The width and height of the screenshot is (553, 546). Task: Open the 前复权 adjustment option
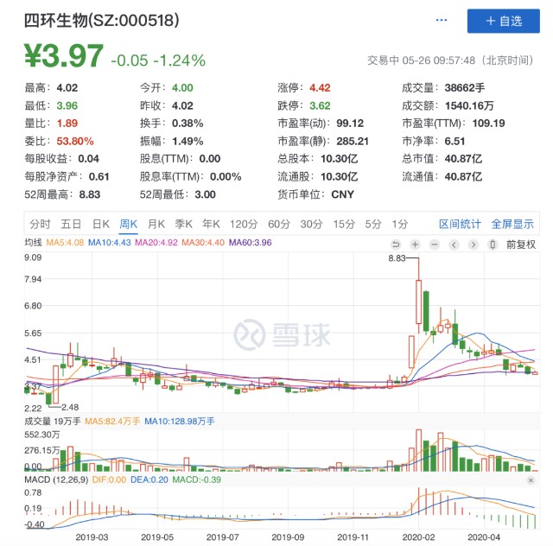click(x=521, y=244)
